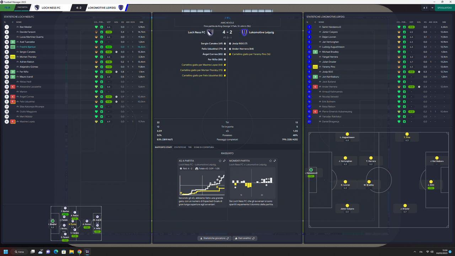Click the goal ball icon in Josip Iličić row
455x256 pixels.
pyautogui.click(x=419, y=72)
